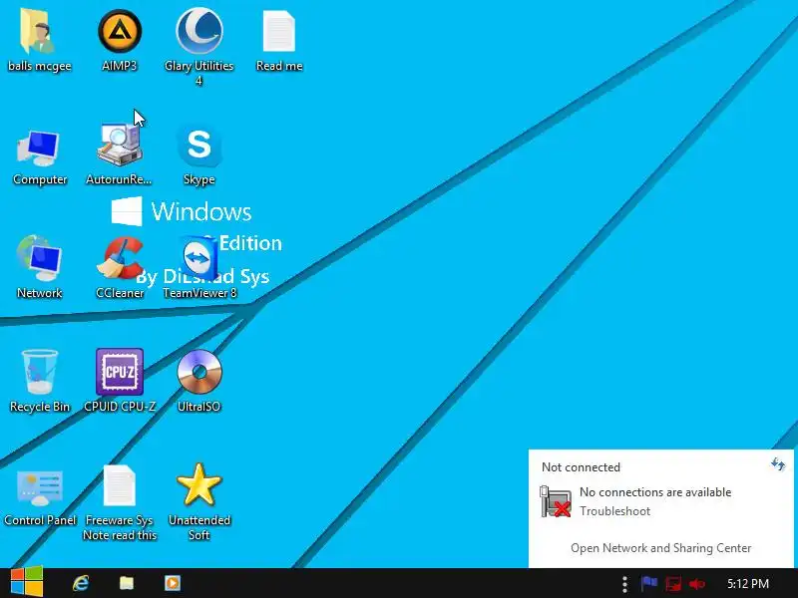
Task: Open File Explorer from the taskbar
Action: (127, 583)
